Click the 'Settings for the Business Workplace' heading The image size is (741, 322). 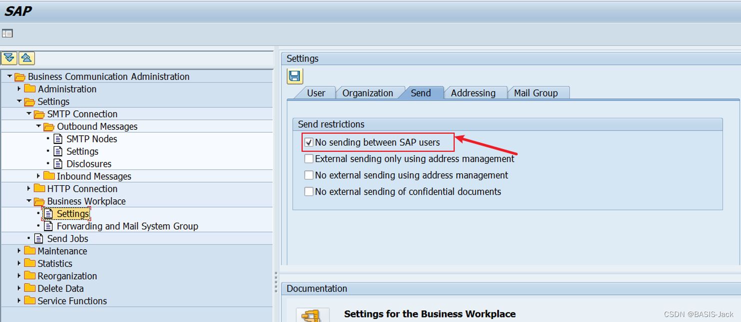pos(430,314)
